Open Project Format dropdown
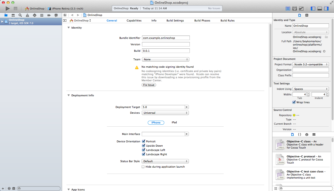Screen dimensions: 334x191 [311, 64]
